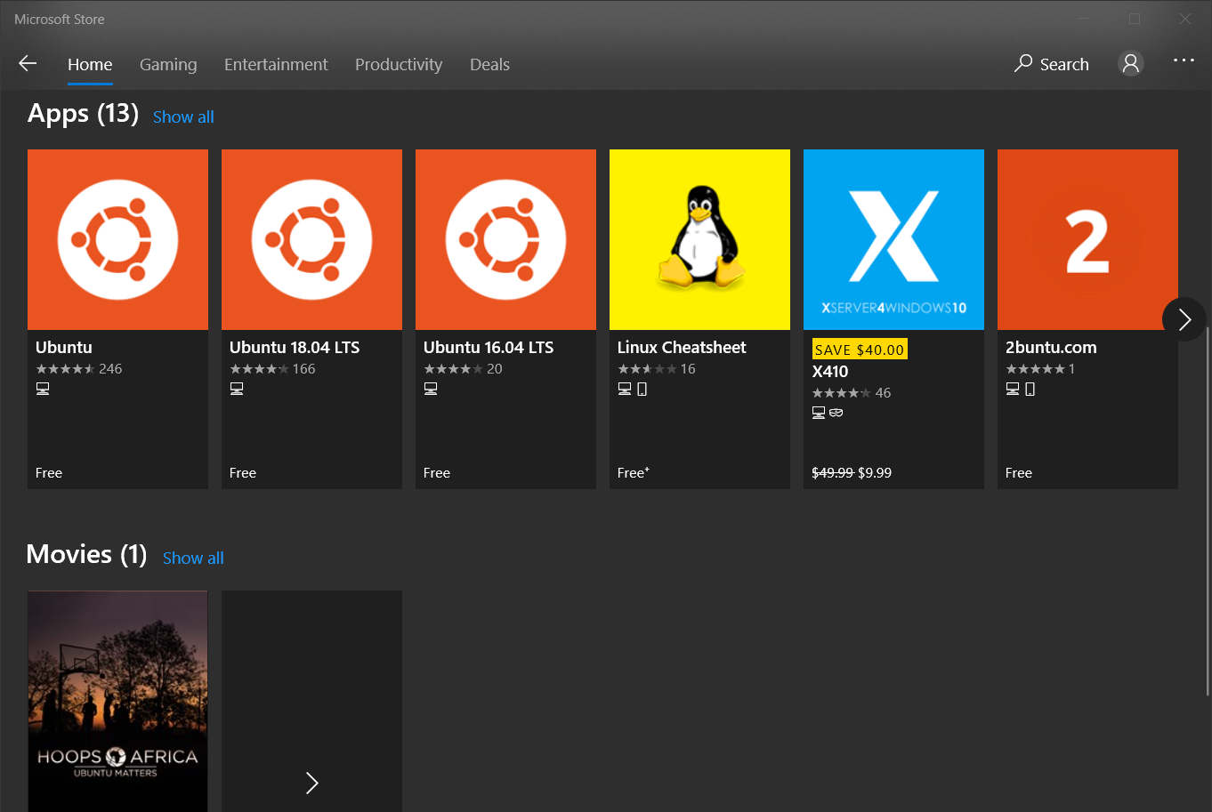Open the See more ellipsis menu
Image resolution: width=1212 pixels, height=812 pixels.
click(1184, 60)
